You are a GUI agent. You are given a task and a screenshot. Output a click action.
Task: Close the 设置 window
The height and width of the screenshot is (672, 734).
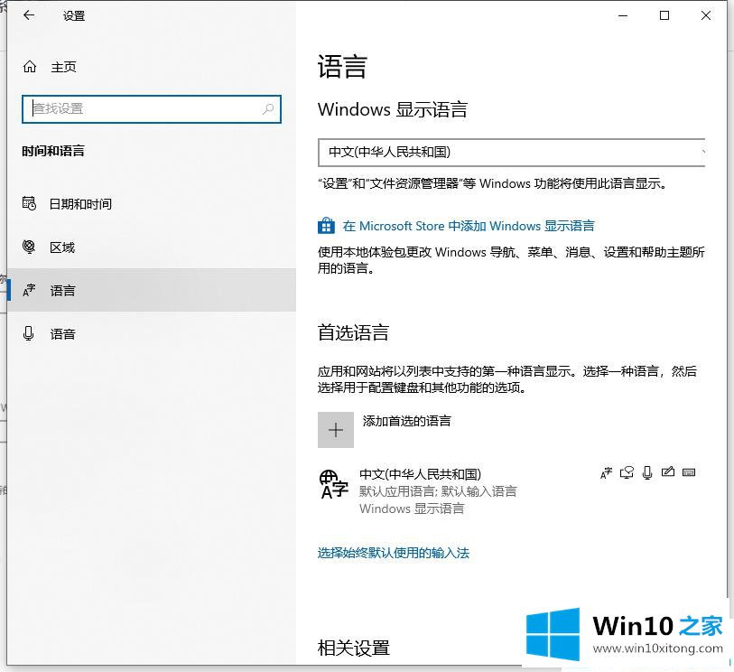(706, 15)
